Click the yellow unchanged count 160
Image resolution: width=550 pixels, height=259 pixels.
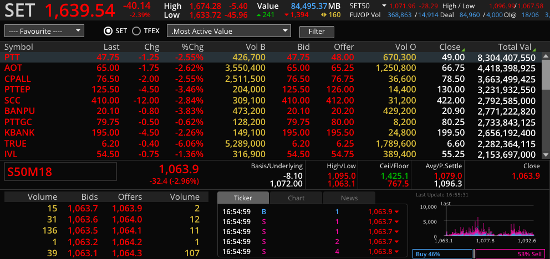point(331,15)
